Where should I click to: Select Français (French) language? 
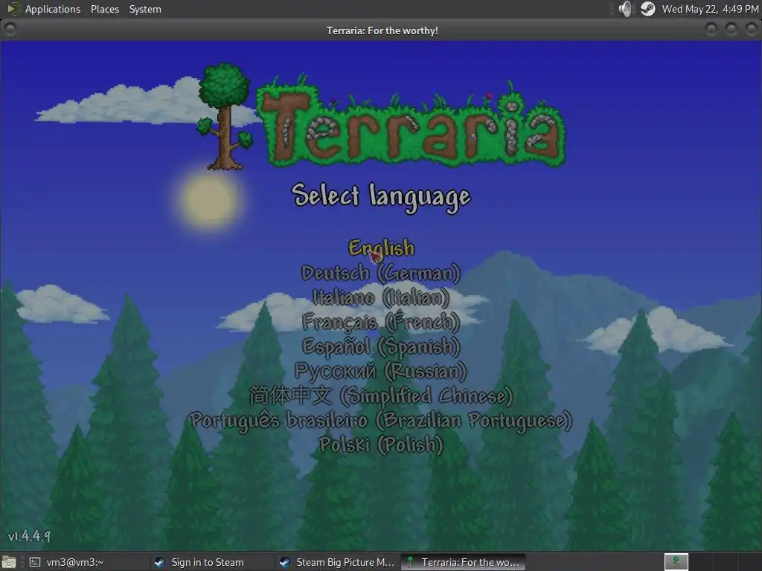tap(381, 322)
